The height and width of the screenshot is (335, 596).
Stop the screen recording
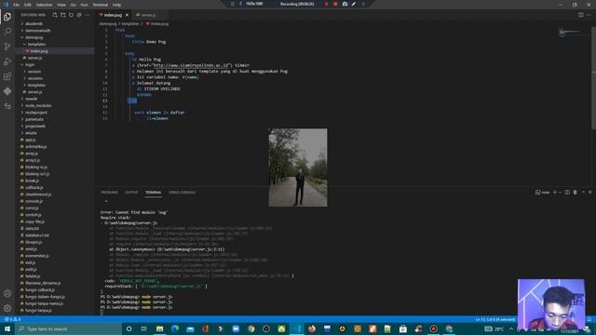pos(335,4)
